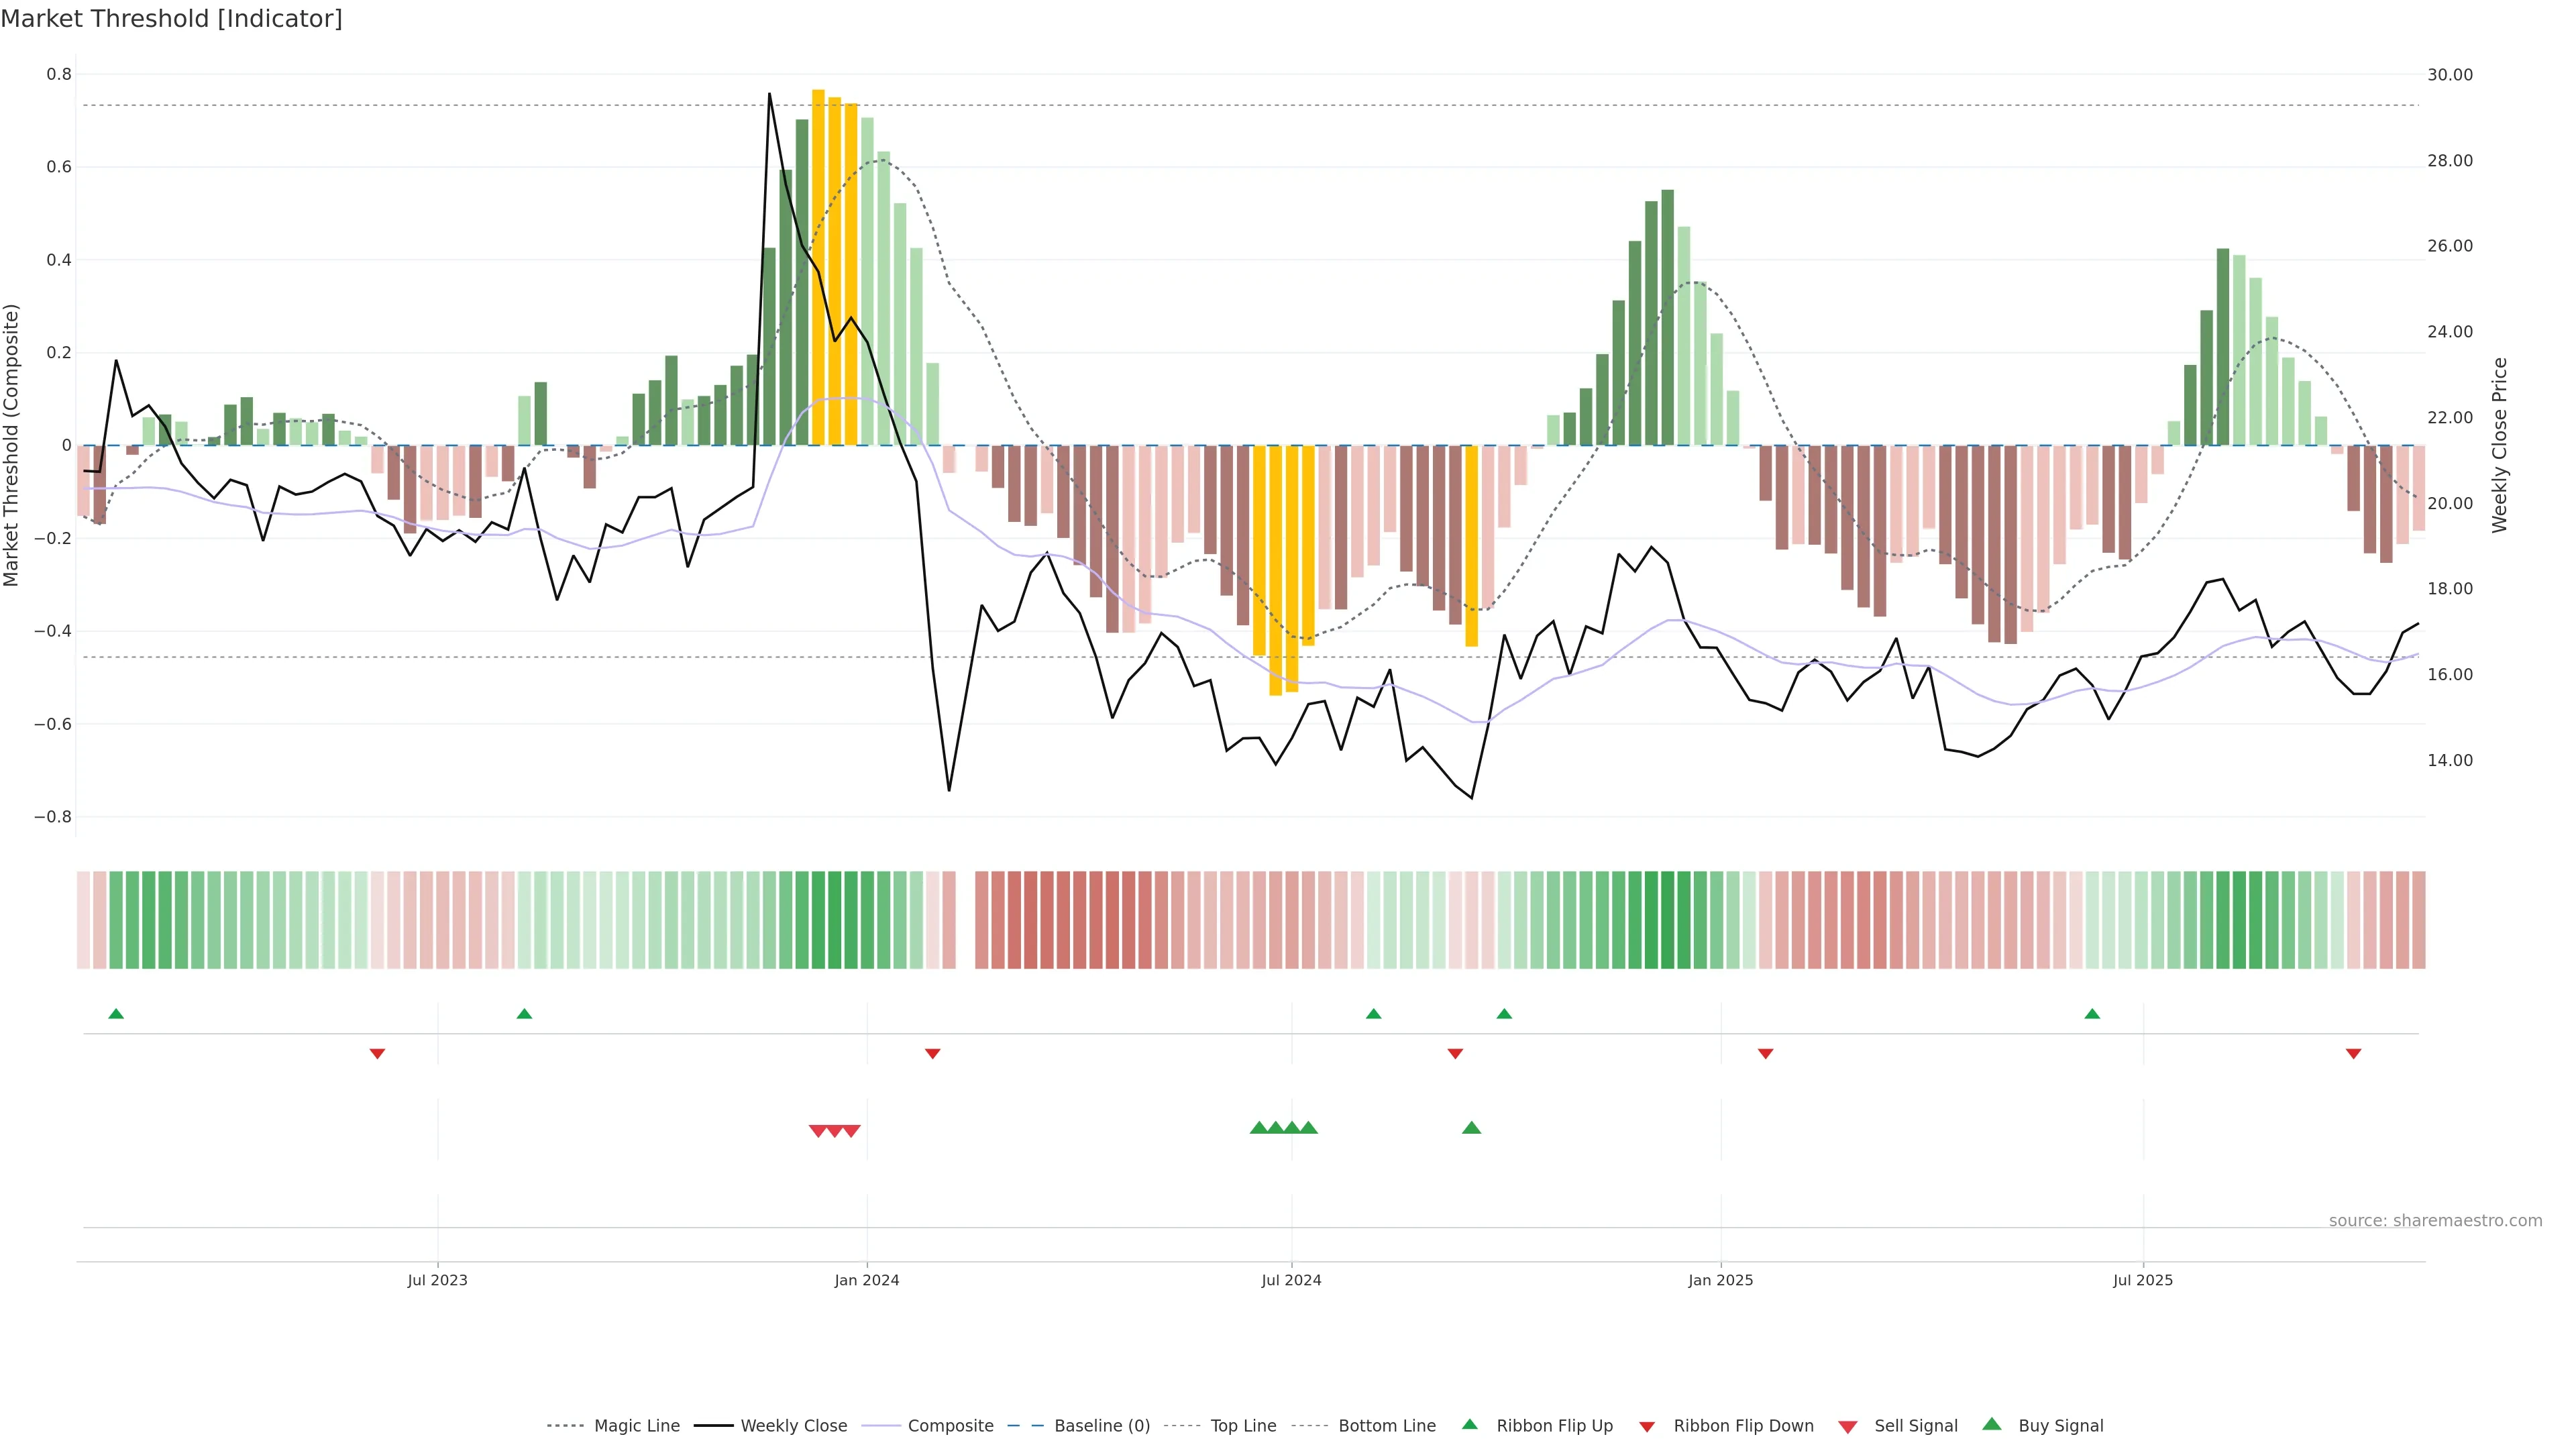Click the single buy signal triangle after Jul 2024

1471,1128
